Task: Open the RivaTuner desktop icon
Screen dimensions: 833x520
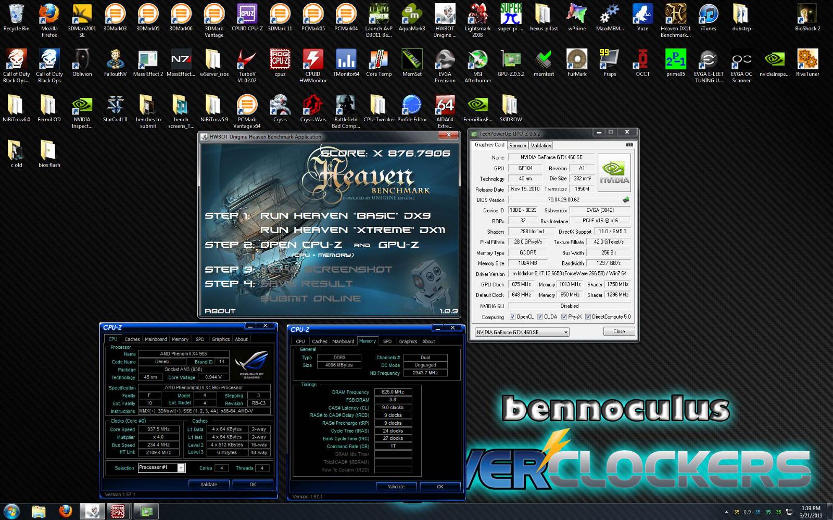Action: click(807, 63)
